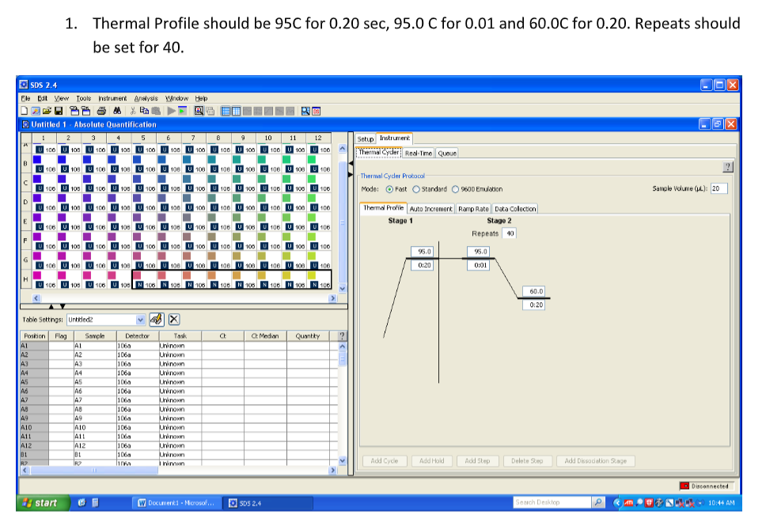Click the Quantity column header
This screenshot has width=766, height=530.
308,336
